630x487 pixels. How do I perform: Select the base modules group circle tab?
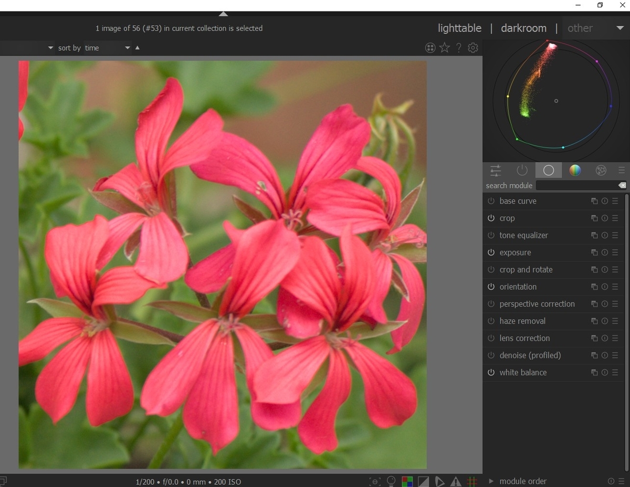coord(549,170)
